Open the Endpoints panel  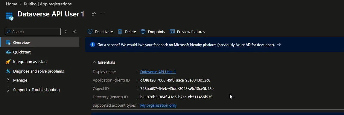[x=153, y=32]
